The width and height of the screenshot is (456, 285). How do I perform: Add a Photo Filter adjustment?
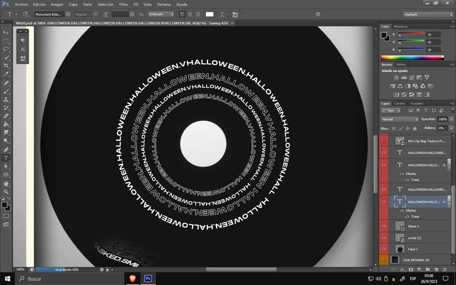coord(415,86)
